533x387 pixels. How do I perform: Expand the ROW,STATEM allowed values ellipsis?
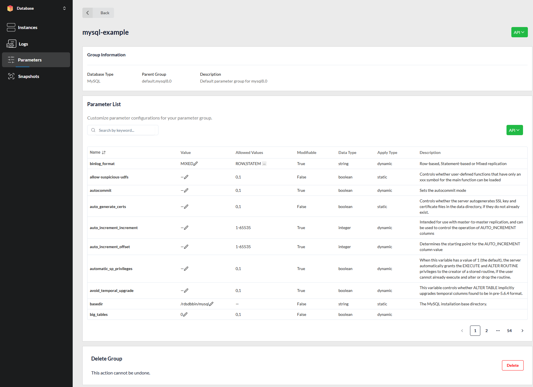[x=264, y=164]
